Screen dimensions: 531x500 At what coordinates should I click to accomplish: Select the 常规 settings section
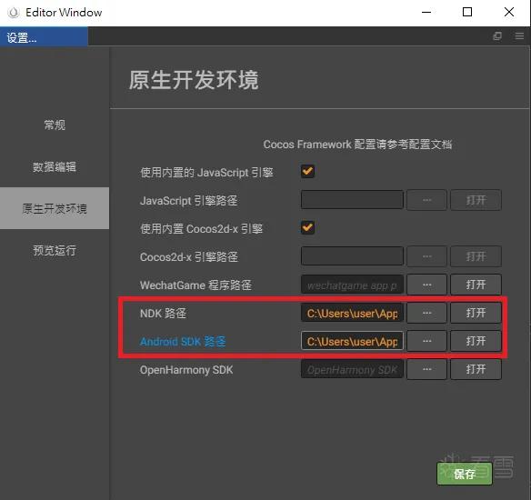click(55, 125)
